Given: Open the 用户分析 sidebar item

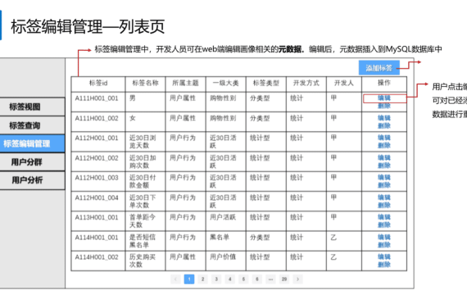Looking at the screenshot, I should [x=32, y=180].
